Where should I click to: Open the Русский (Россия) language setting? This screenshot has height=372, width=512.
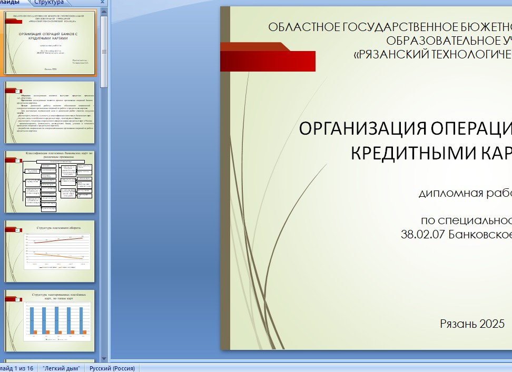click(112, 368)
